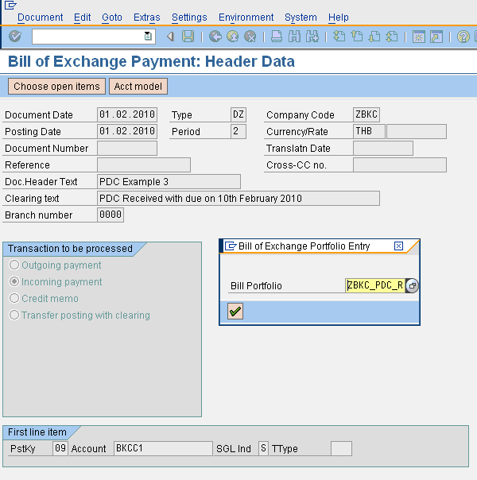The height and width of the screenshot is (480, 477).
Task: Open the Settings menu
Action: coord(189,17)
